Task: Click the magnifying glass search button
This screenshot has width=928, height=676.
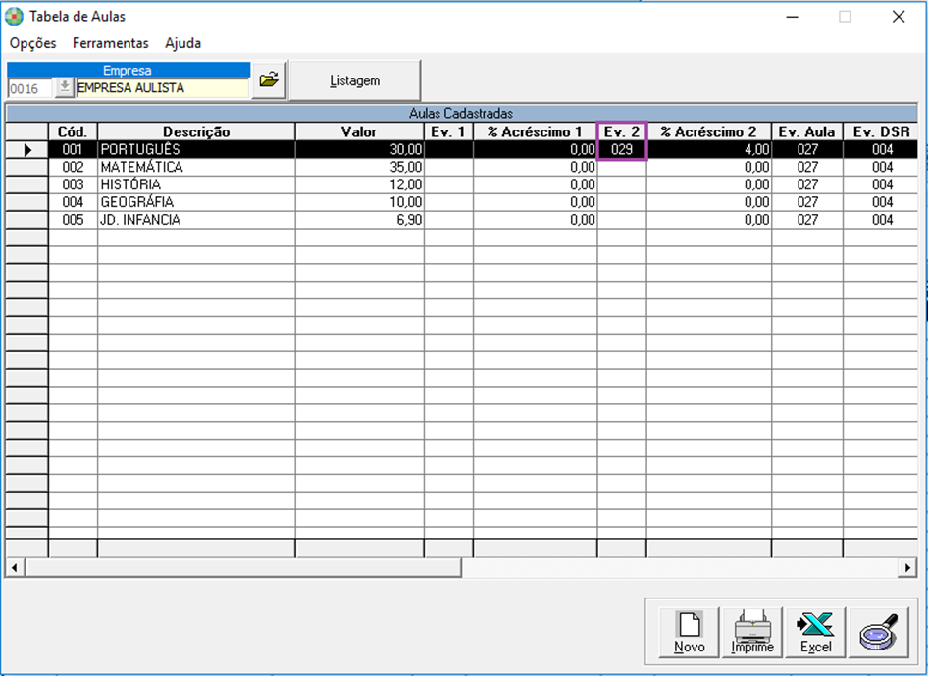Action: 879,632
